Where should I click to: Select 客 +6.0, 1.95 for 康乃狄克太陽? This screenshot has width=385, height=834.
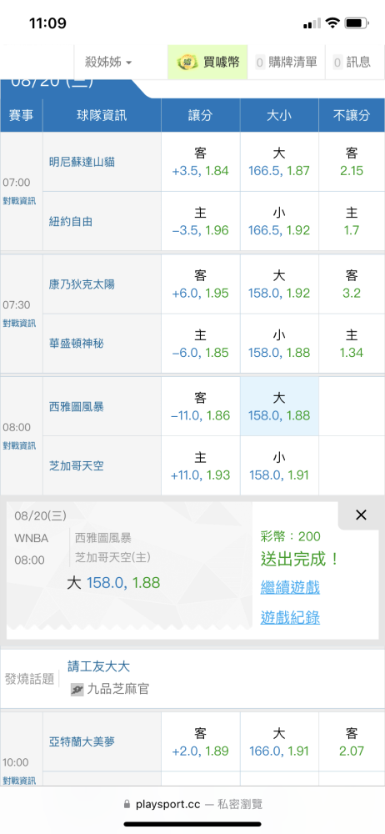tap(201, 284)
